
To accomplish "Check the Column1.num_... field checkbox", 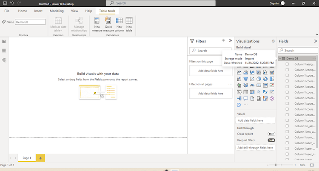I will (x=287, y=137).
